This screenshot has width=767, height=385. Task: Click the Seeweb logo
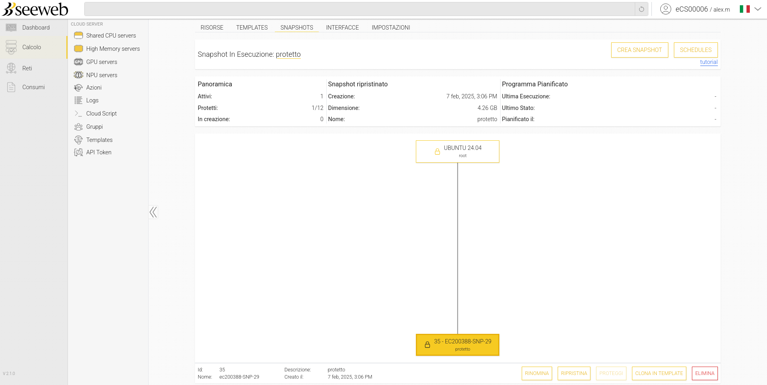35,9
